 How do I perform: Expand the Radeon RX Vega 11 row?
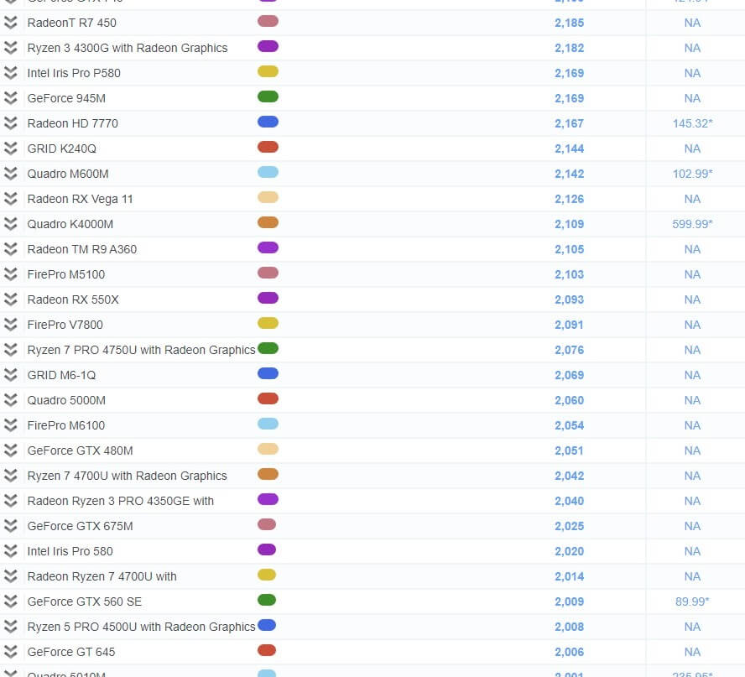coord(10,199)
